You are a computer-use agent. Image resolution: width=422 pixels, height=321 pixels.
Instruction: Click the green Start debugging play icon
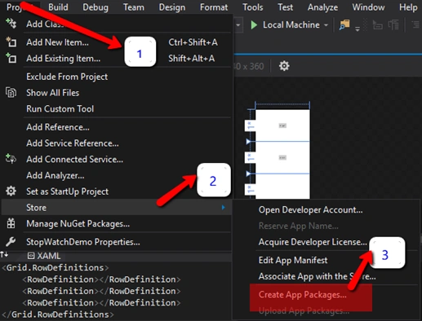pyautogui.click(x=254, y=25)
